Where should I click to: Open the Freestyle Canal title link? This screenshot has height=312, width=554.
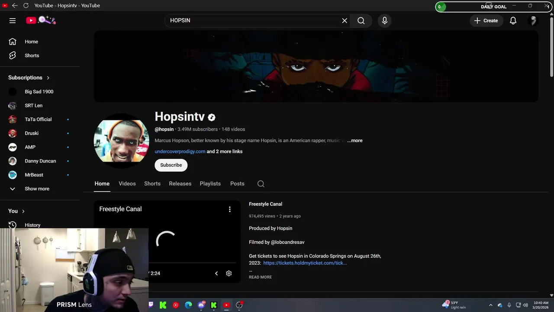pyautogui.click(x=265, y=204)
